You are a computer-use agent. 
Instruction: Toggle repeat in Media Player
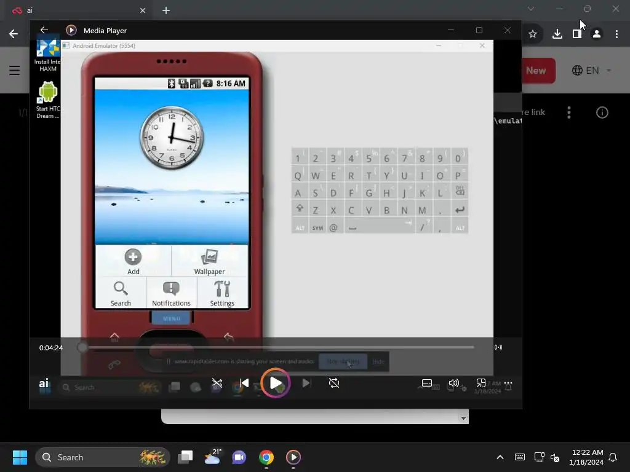(x=334, y=383)
